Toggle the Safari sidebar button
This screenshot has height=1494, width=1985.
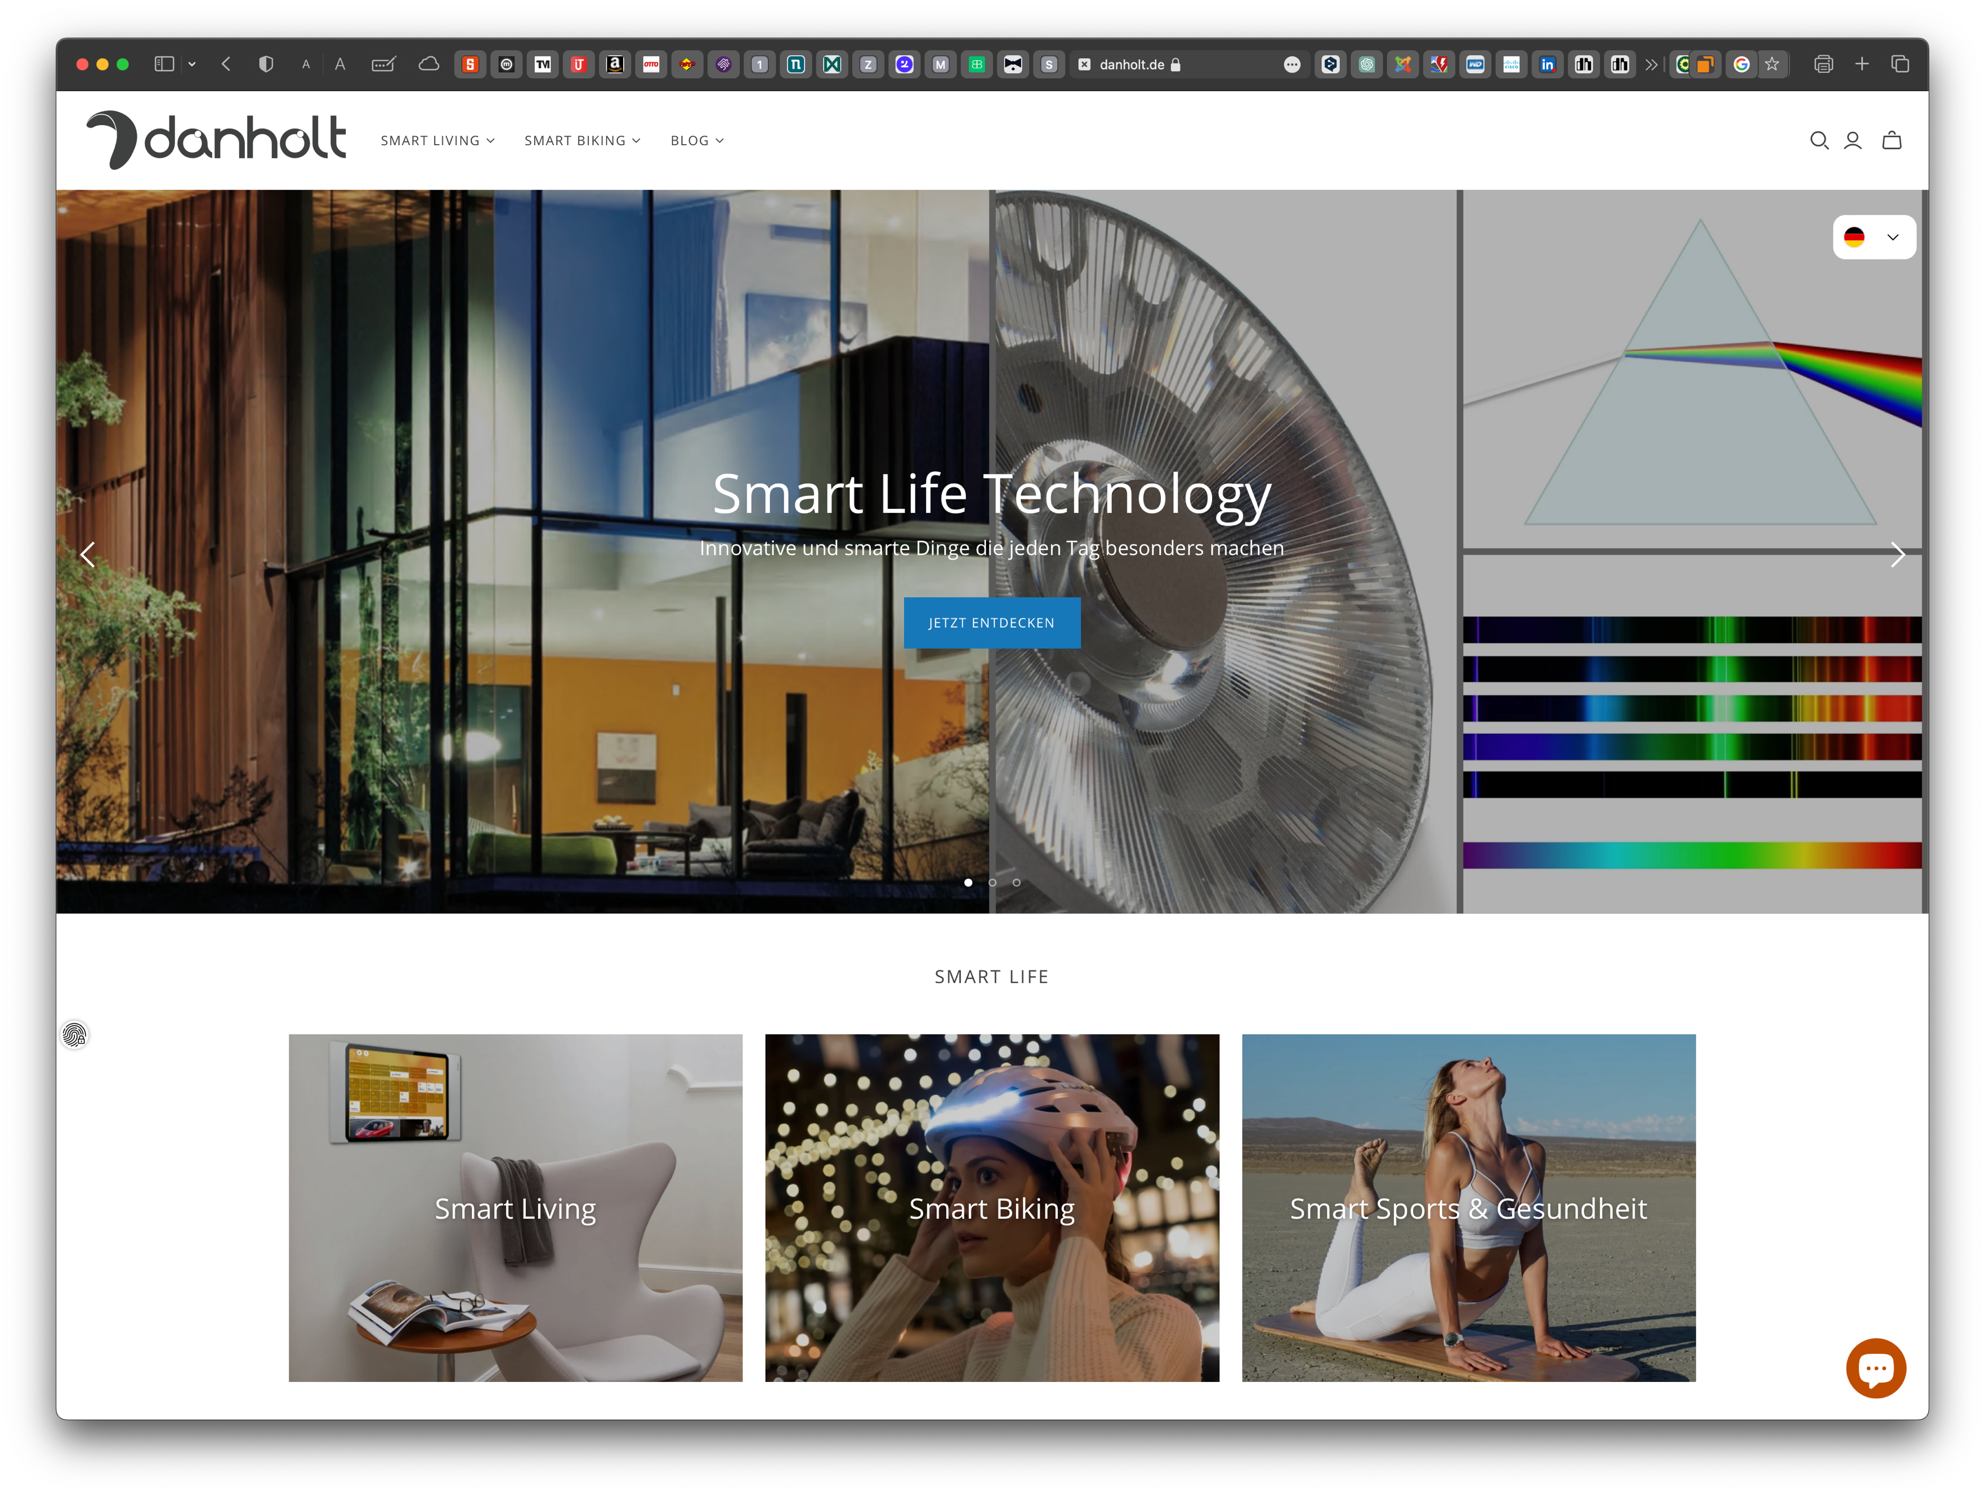pos(164,65)
